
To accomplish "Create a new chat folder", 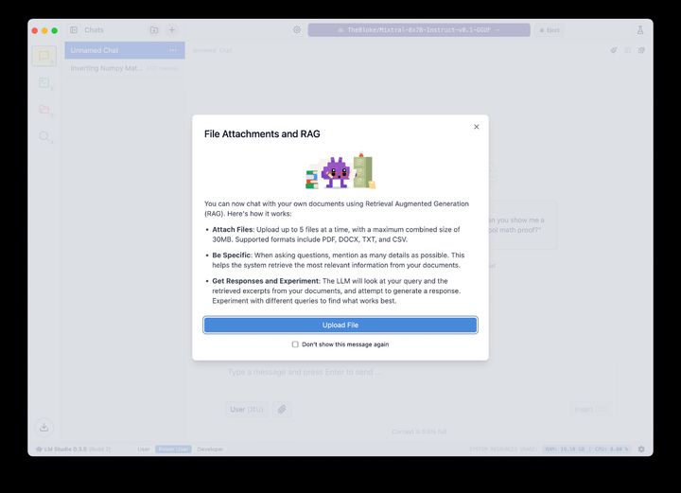I will click(154, 30).
